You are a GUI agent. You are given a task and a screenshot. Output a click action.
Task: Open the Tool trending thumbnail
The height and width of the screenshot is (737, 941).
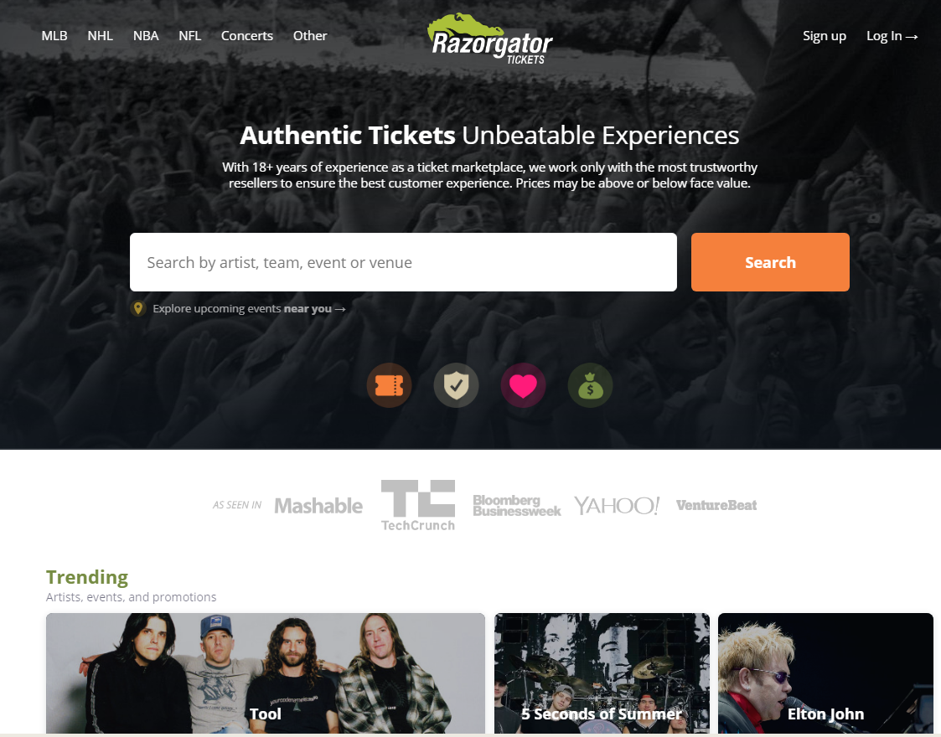(266, 673)
